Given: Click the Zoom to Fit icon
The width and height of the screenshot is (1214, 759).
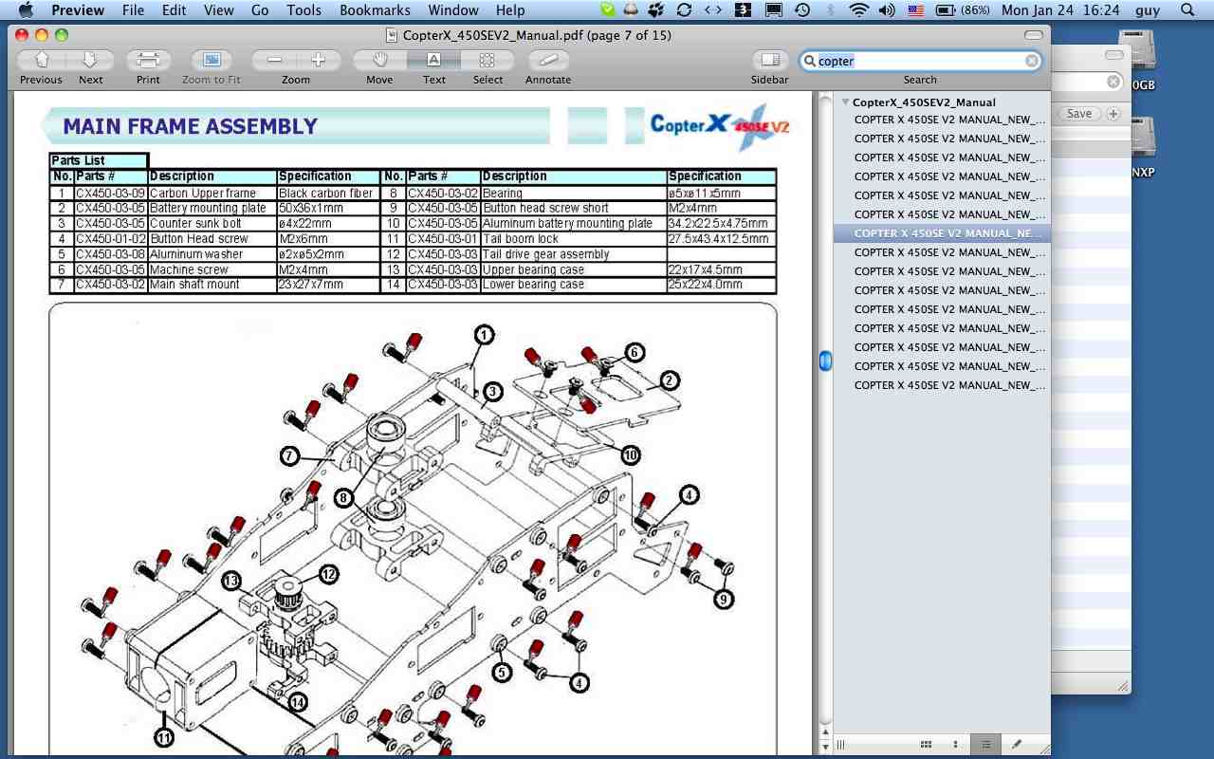Looking at the screenshot, I should tap(212, 61).
